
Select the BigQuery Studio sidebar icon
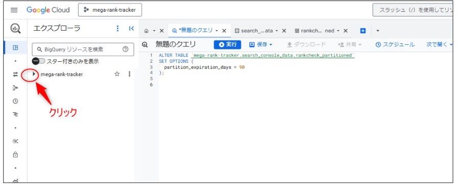15,48
